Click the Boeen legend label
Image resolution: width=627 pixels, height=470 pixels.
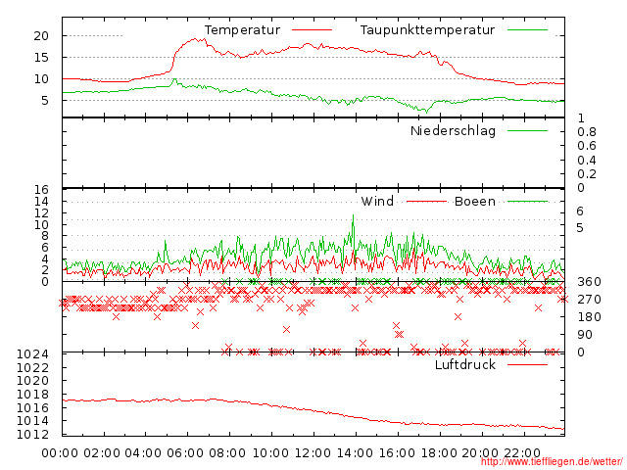click(x=474, y=201)
